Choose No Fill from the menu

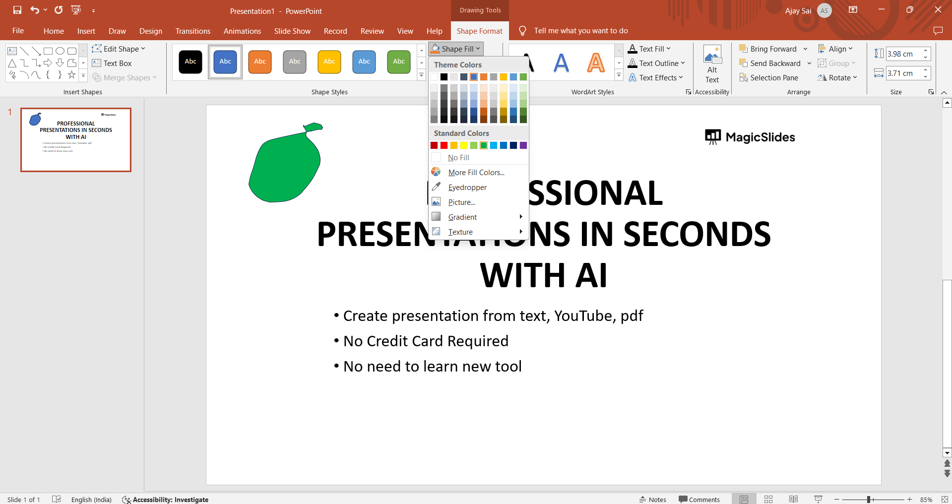pyautogui.click(x=458, y=158)
